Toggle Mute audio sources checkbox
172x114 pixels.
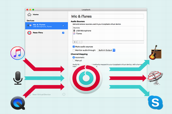click(74, 47)
